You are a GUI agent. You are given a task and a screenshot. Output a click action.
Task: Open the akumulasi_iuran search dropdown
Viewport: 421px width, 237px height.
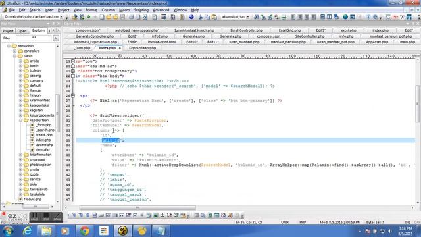click(x=248, y=17)
